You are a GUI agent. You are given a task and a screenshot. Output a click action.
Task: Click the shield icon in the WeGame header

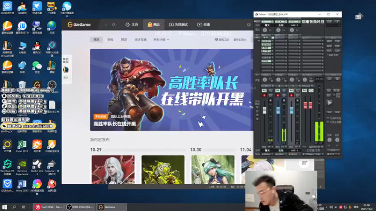(x=249, y=24)
